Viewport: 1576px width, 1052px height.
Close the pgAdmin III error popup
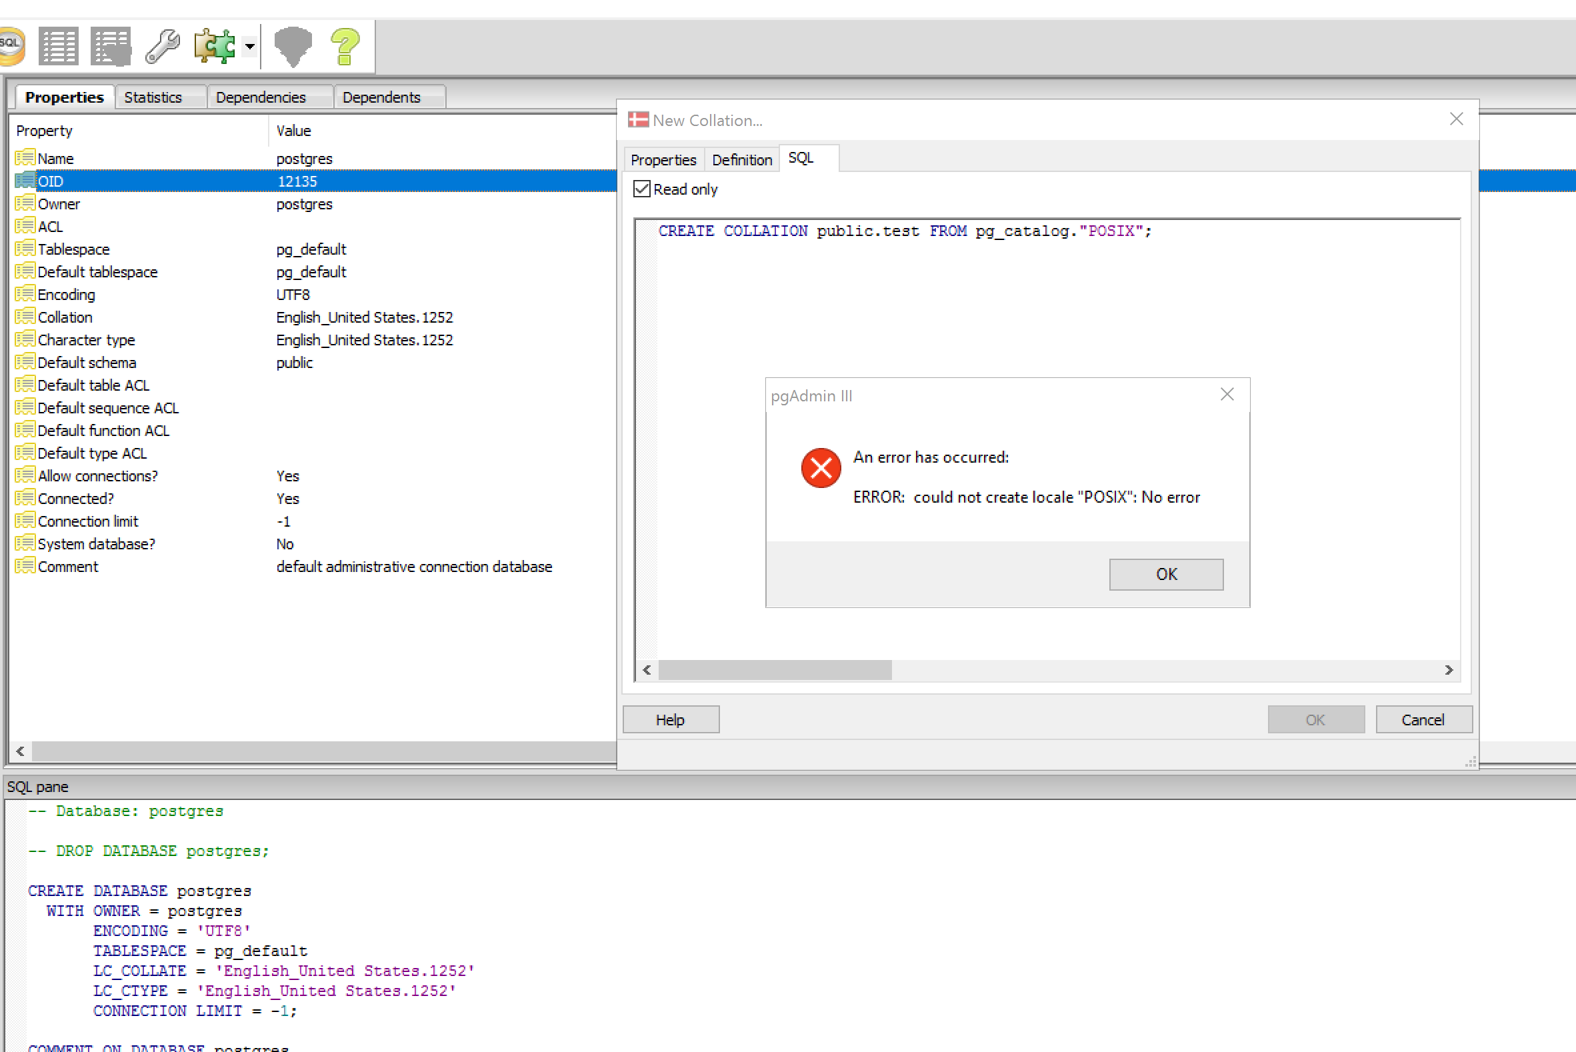1227,395
